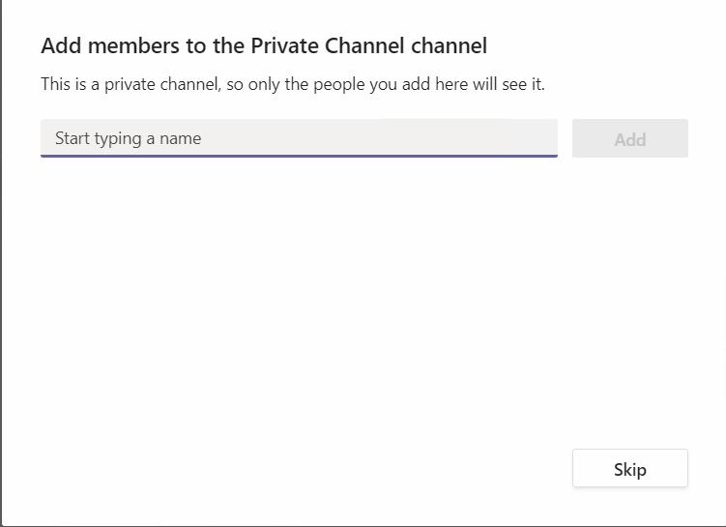Click the "Start typing a name" field
Image resolution: width=726 pixels, height=527 pixels.
pyautogui.click(x=299, y=138)
